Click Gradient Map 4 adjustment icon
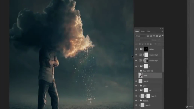 [140, 61]
